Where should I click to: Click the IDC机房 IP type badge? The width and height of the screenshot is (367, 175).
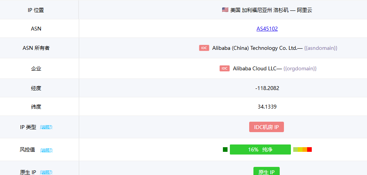click(267, 127)
